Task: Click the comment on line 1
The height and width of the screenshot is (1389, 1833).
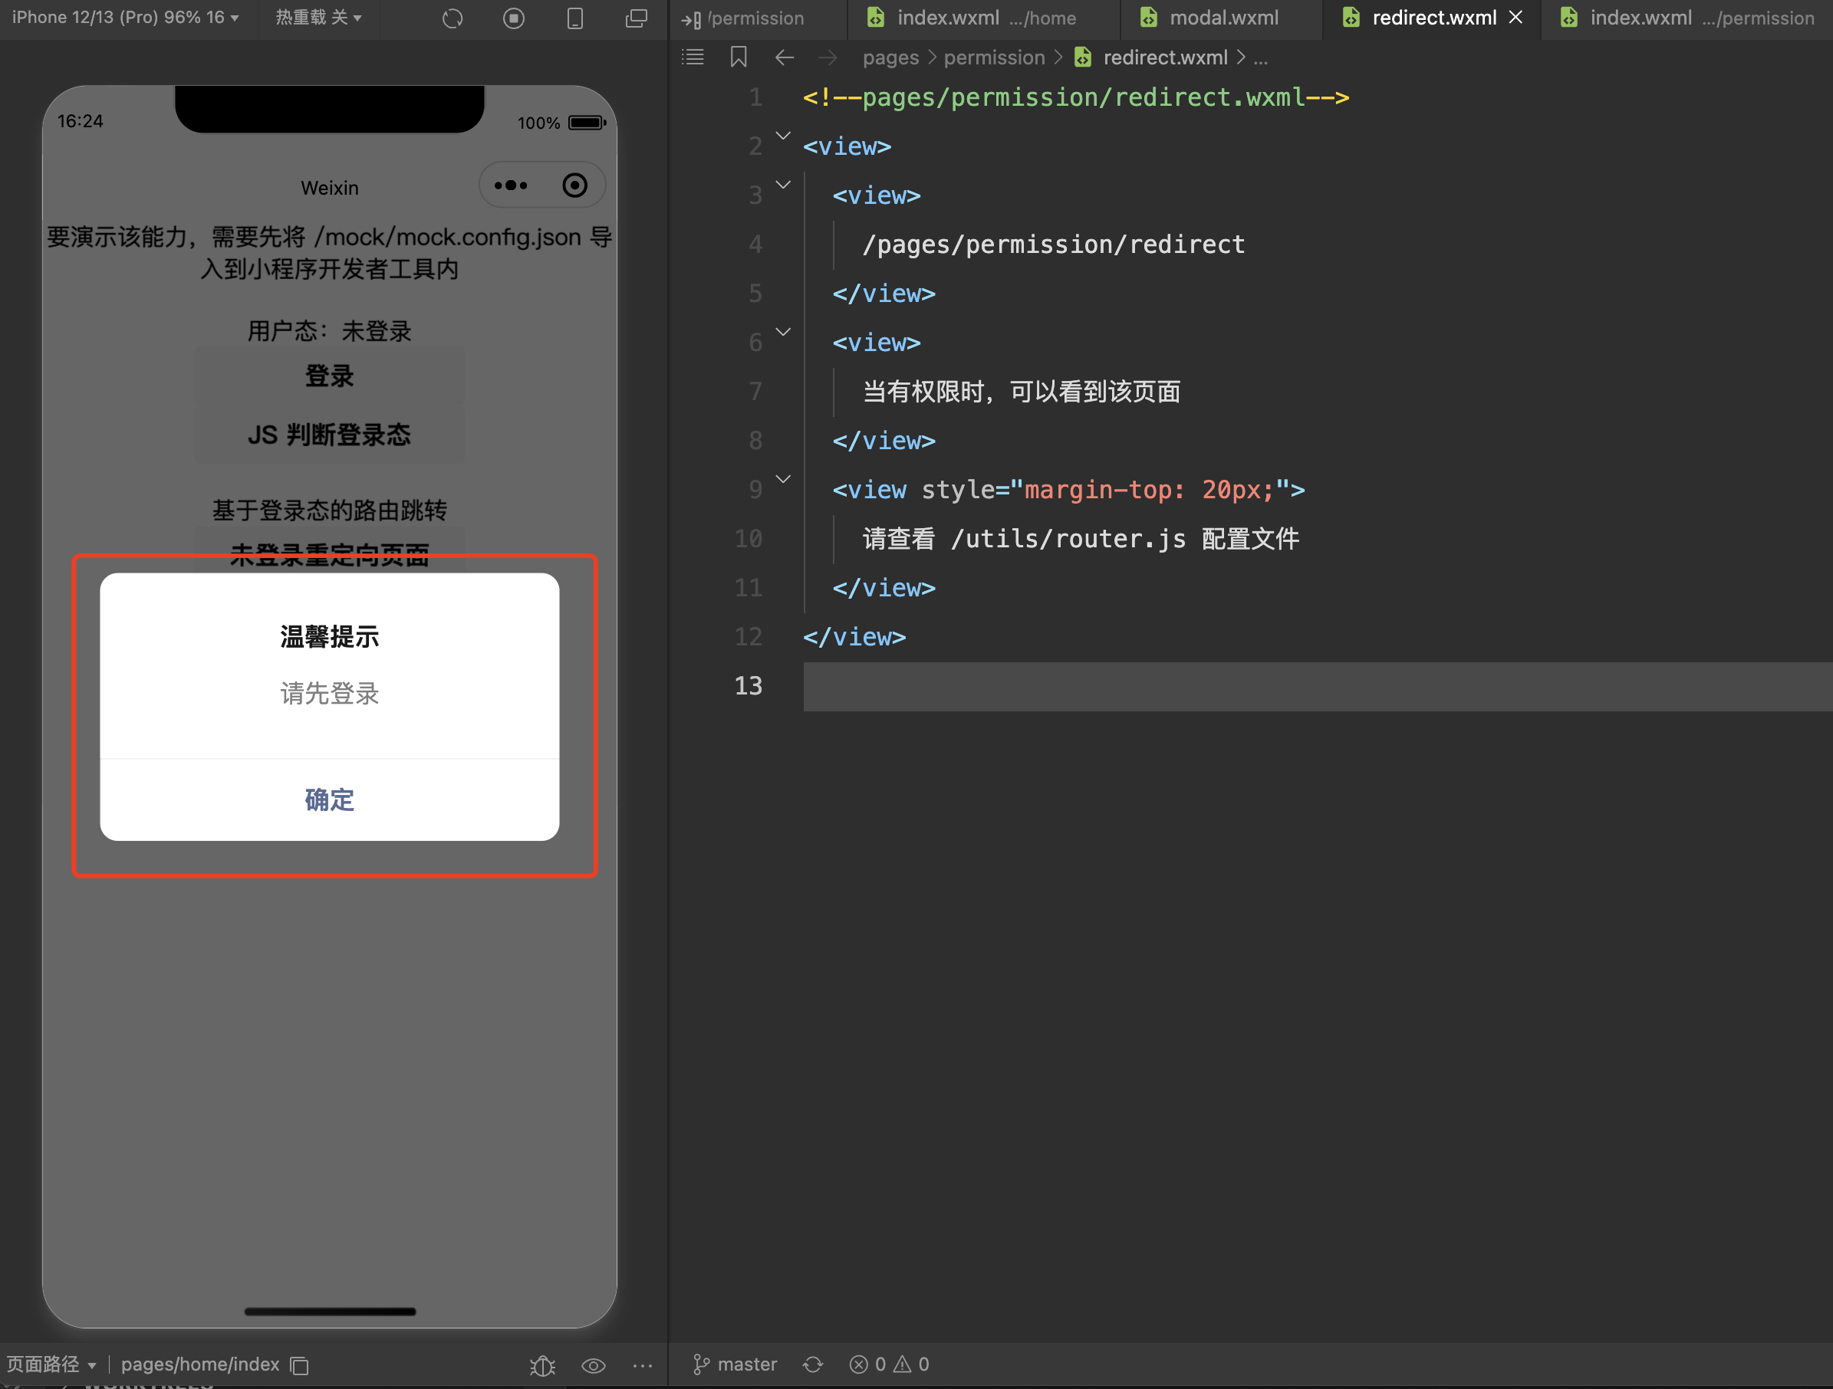Action: coord(1075,97)
